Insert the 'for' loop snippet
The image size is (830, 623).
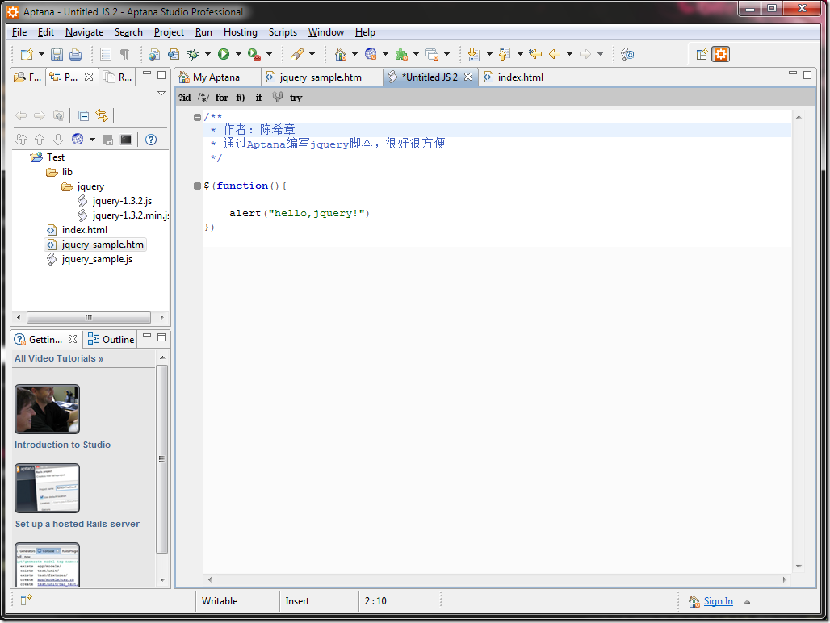[222, 98]
